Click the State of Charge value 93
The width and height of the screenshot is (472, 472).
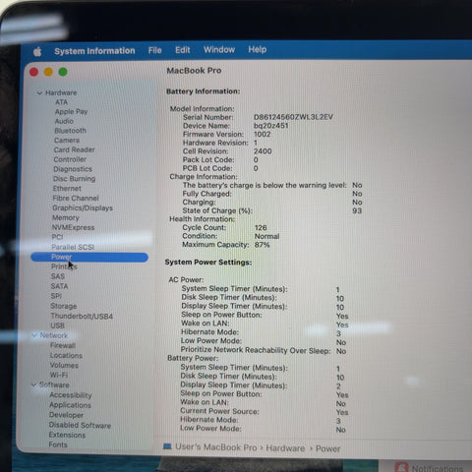coord(357,210)
